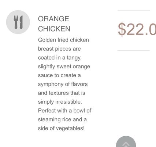Click the fork and knife menu icon
This screenshot has width=156, height=147.
pos(18,22)
